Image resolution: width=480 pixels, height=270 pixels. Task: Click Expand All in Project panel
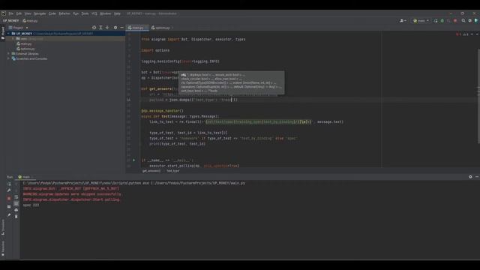click(x=100, y=28)
